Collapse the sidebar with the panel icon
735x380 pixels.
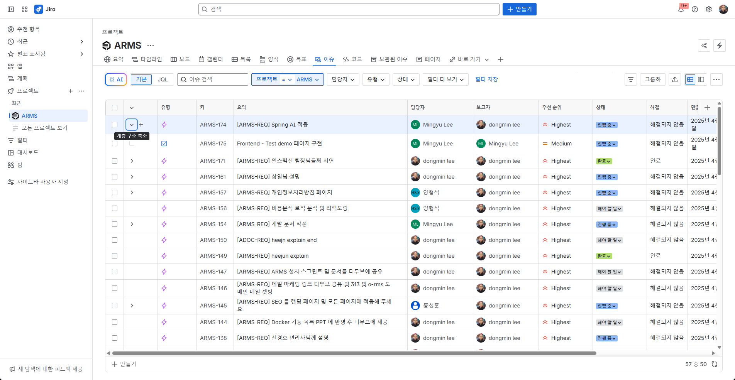(11, 9)
